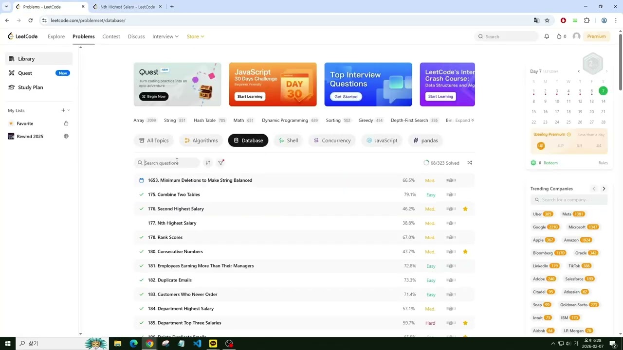Image resolution: width=623 pixels, height=350 pixels.
Task: Open the user avatar menu
Action: (577, 36)
